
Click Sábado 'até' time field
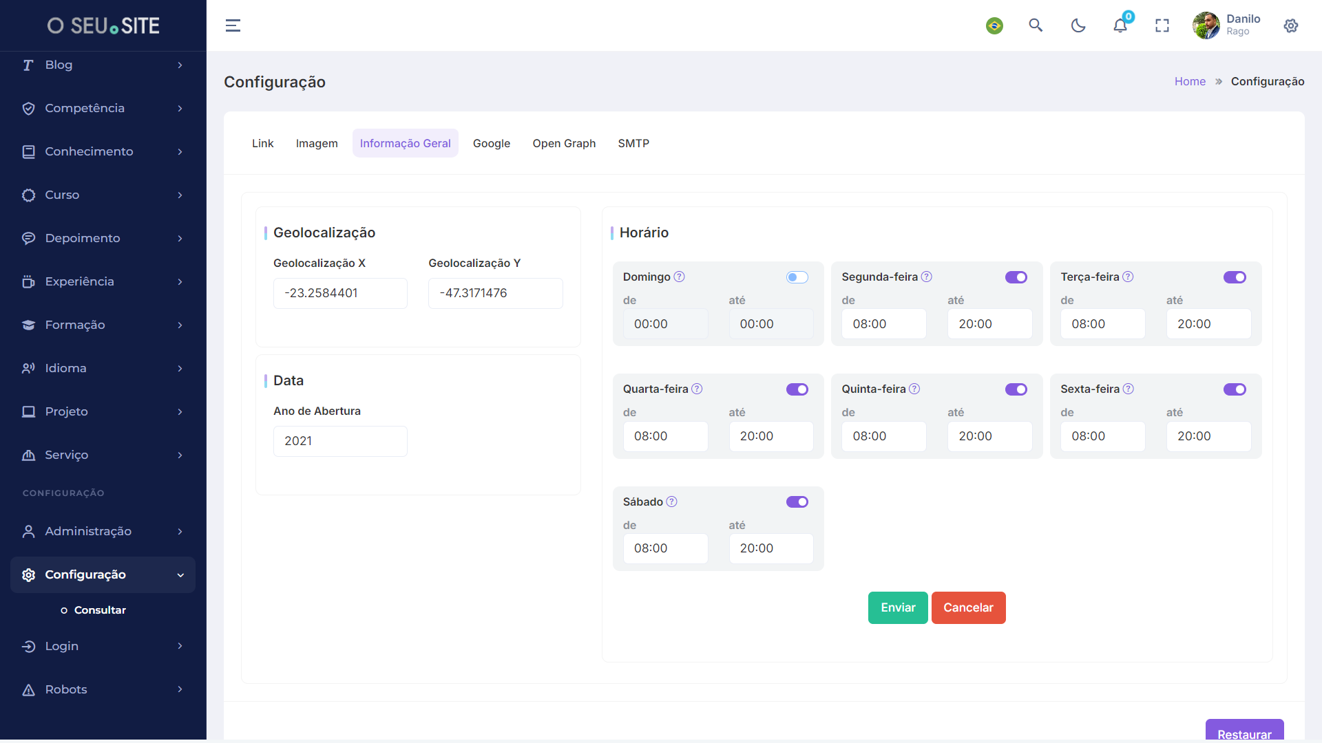pos(771,548)
